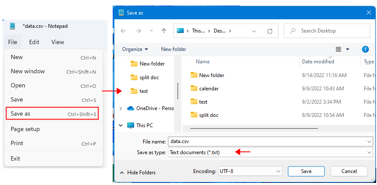Click the back arrow in Save as dialog
Viewport: 377px width, 185px height.
tap(123, 31)
